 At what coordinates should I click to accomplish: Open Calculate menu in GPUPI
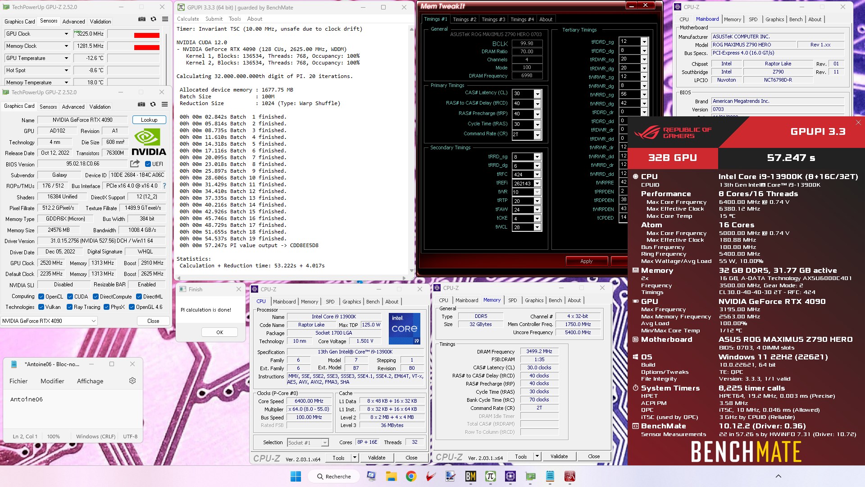pyautogui.click(x=188, y=19)
